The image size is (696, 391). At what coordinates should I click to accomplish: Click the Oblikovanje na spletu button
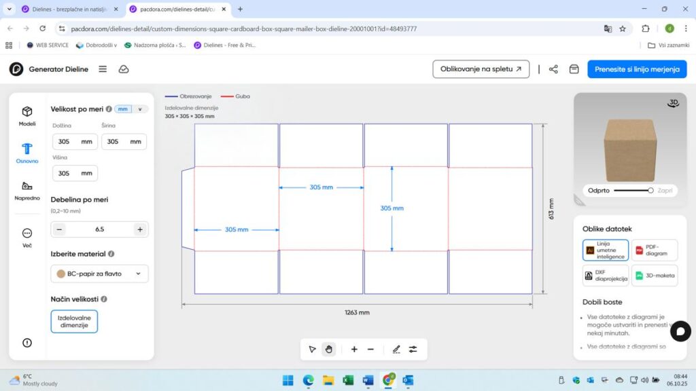(481, 69)
